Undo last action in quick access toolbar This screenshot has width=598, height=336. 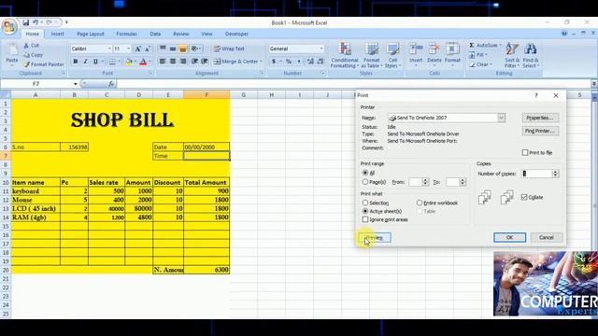(36, 22)
